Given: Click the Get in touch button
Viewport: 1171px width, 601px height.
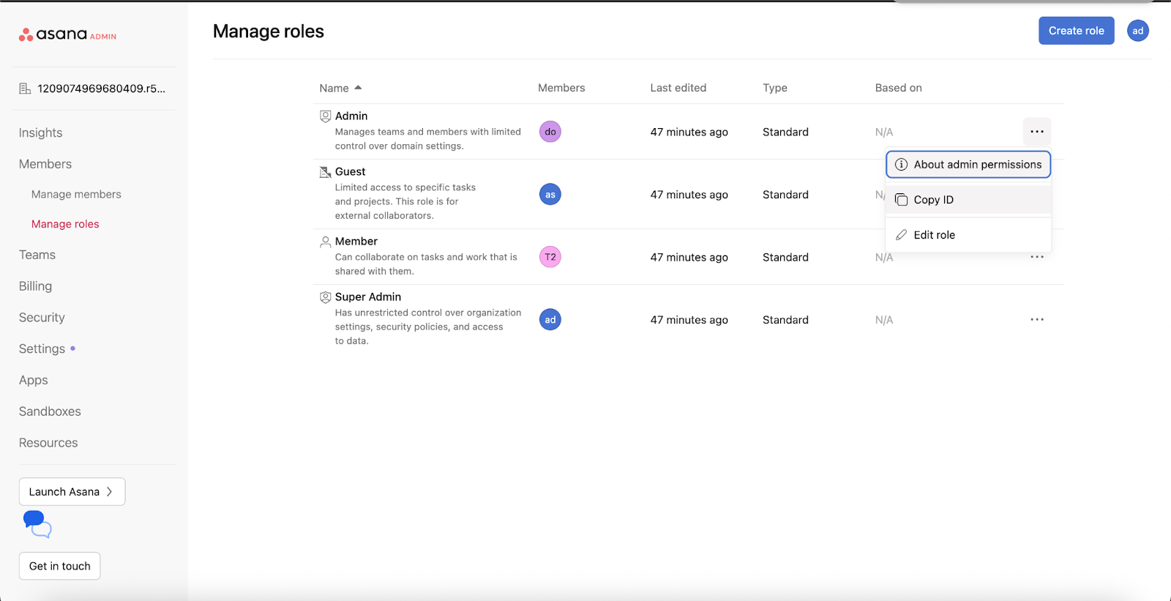Looking at the screenshot, I should tap(59, 566).
